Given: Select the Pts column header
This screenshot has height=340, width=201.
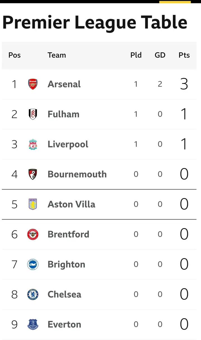Looking at the screenshot, I should click(x=184, y=55).
